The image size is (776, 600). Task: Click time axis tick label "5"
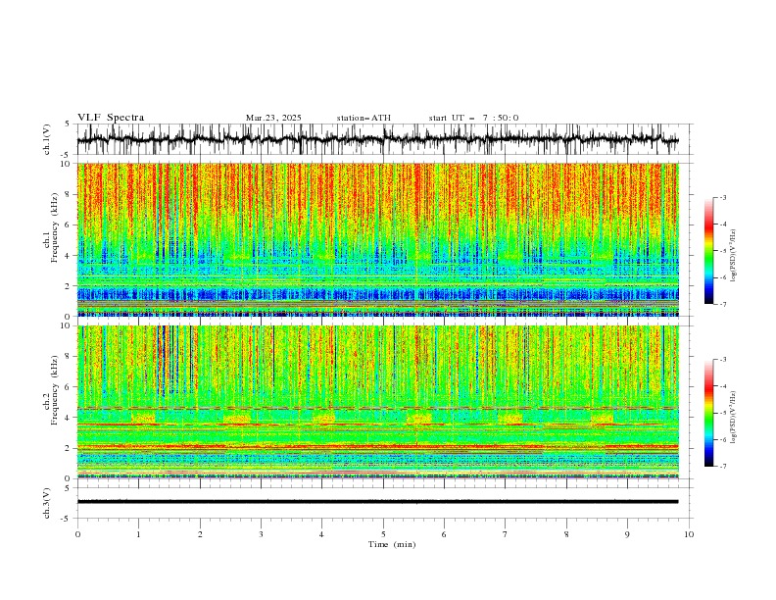[x=383, y=534]
